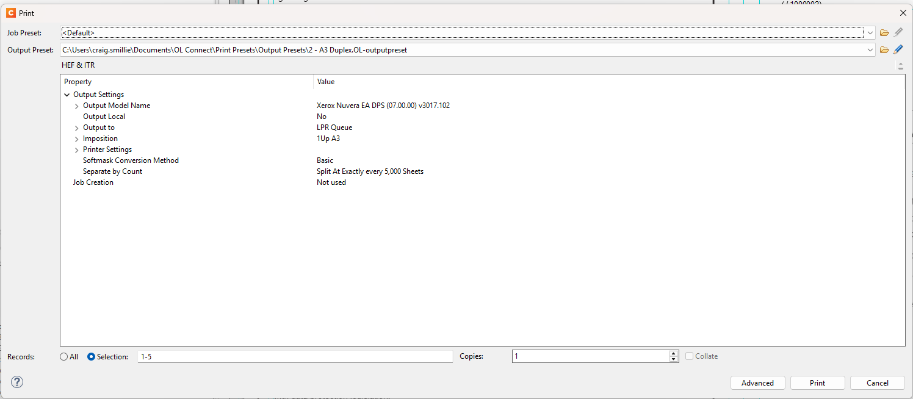
Task: Edit the Output Preset with the pencil icon
Action: pos(898,50)
